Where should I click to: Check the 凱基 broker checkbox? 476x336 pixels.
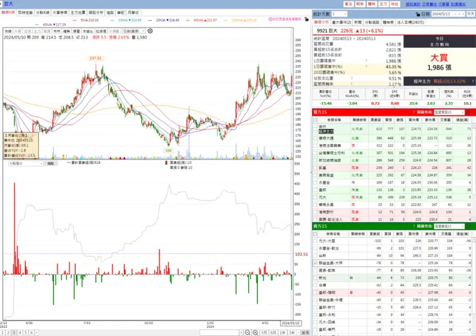click(x=315, y=168)
